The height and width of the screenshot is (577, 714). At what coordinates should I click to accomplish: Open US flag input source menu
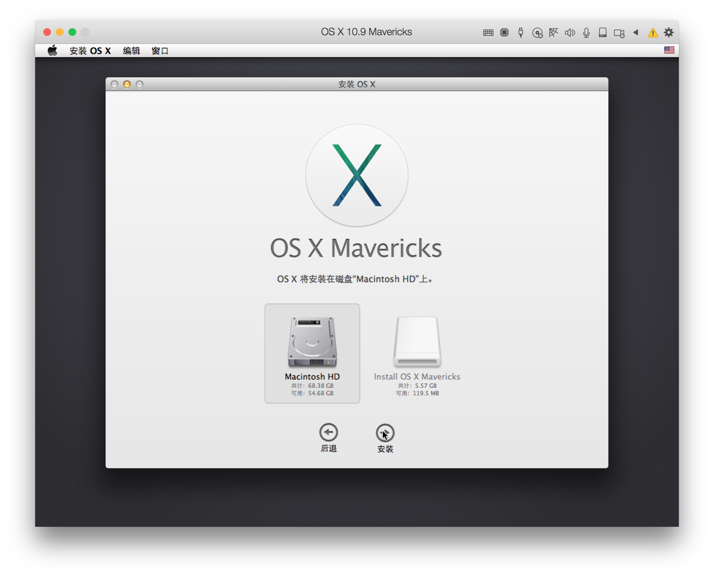coord(669,50)
